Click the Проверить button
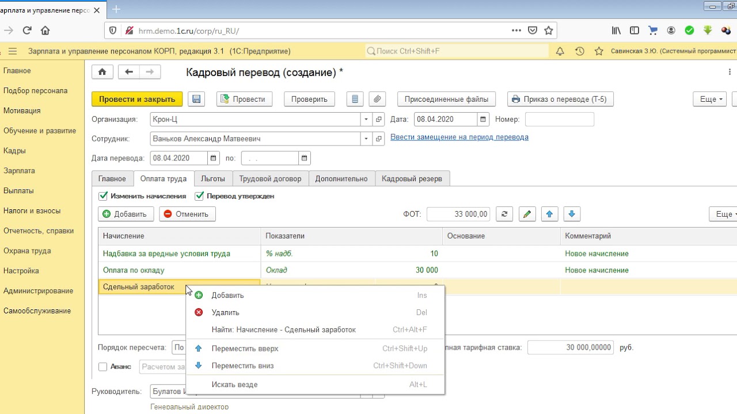This screenshot has height=414, width=737. tap(309, 99)
